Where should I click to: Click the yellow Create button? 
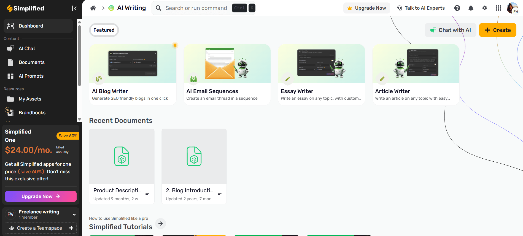pyautogui.click(x=498, y=30)
